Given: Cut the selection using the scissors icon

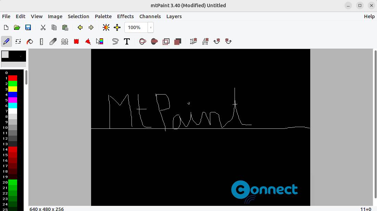Looking at the screenshot, I should coord(43,27).
